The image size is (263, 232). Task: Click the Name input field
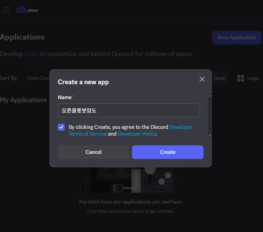(129, 110)
